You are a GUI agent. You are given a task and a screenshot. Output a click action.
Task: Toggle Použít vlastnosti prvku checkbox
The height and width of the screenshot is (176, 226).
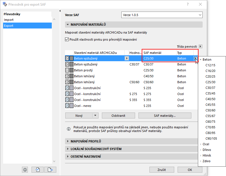click(x=67, y=39)
